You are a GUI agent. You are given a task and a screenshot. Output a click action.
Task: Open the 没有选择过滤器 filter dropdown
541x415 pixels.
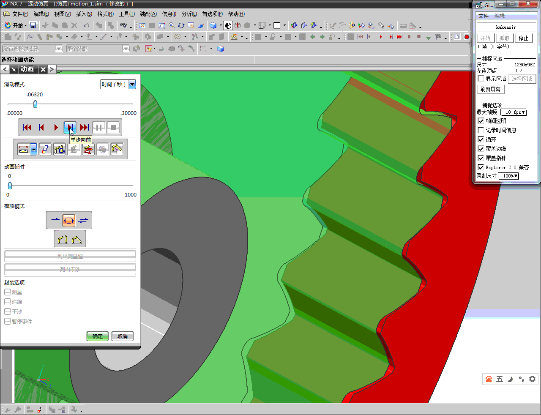click(x=59, y=49)
